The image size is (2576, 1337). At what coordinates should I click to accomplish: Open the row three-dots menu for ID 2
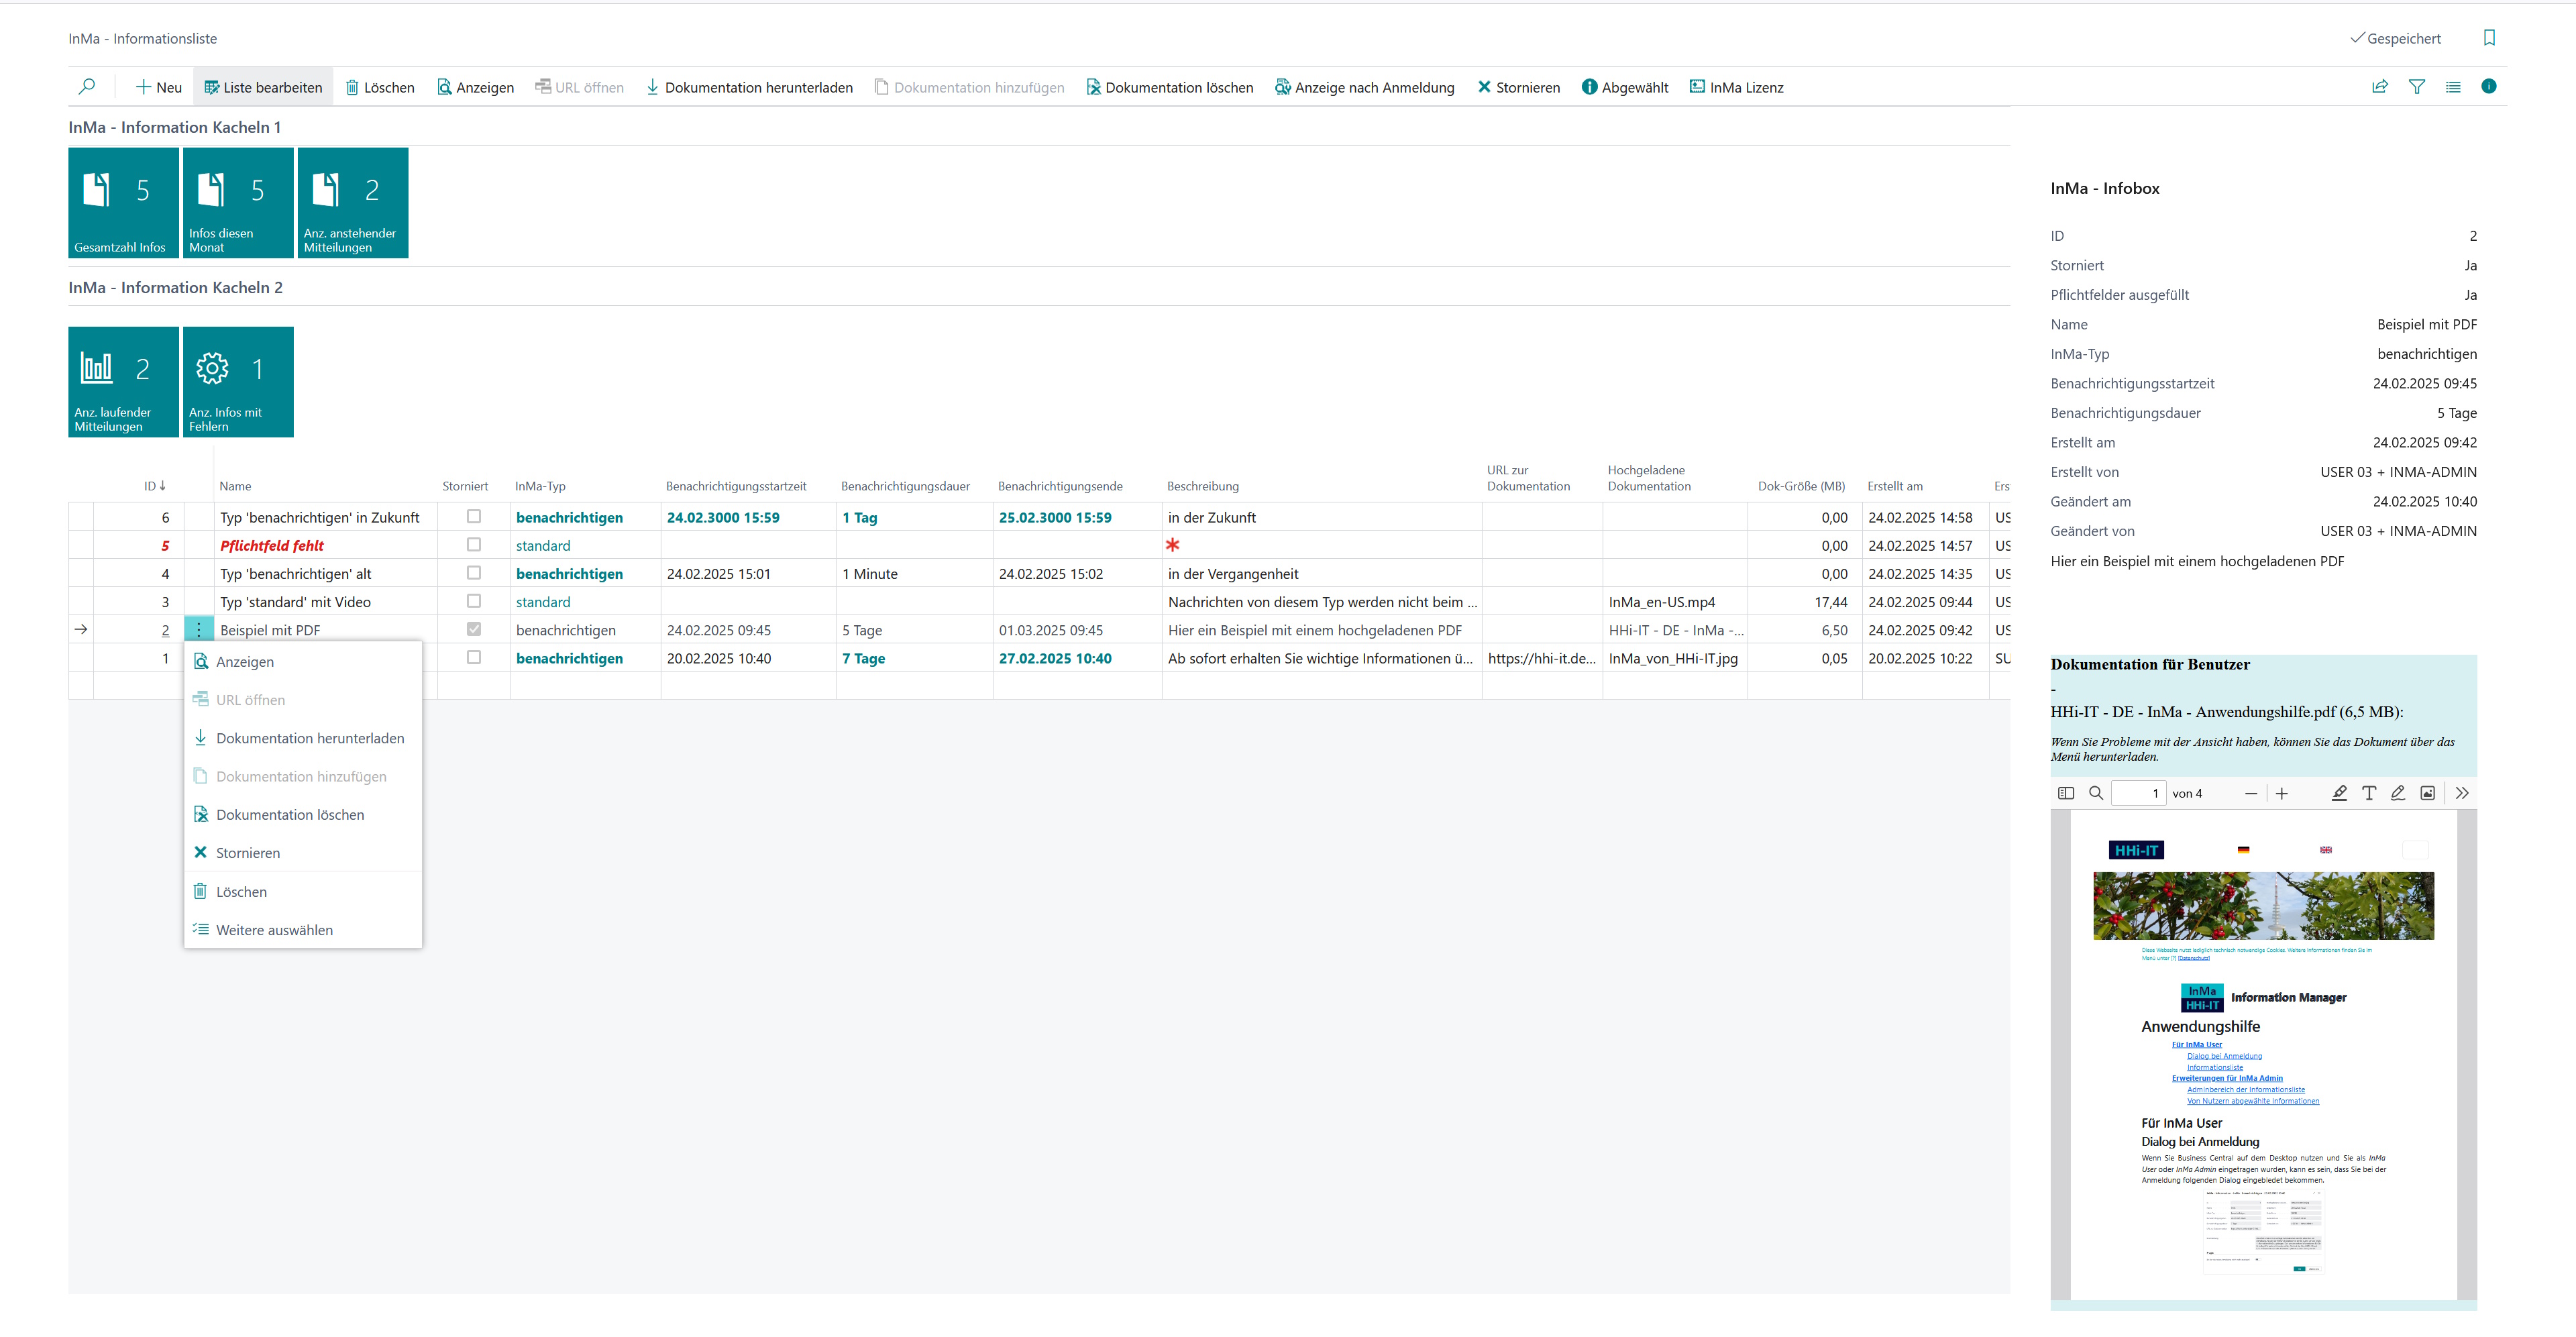pos(199,629)
